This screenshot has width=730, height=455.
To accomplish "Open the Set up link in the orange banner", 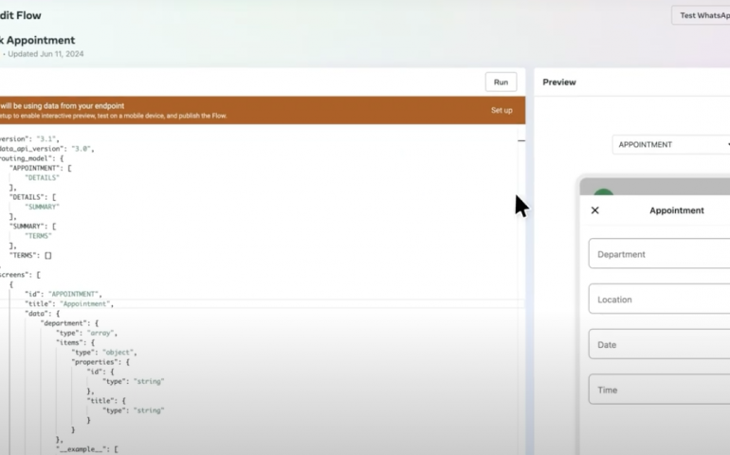I will click(x=502, y=110).
